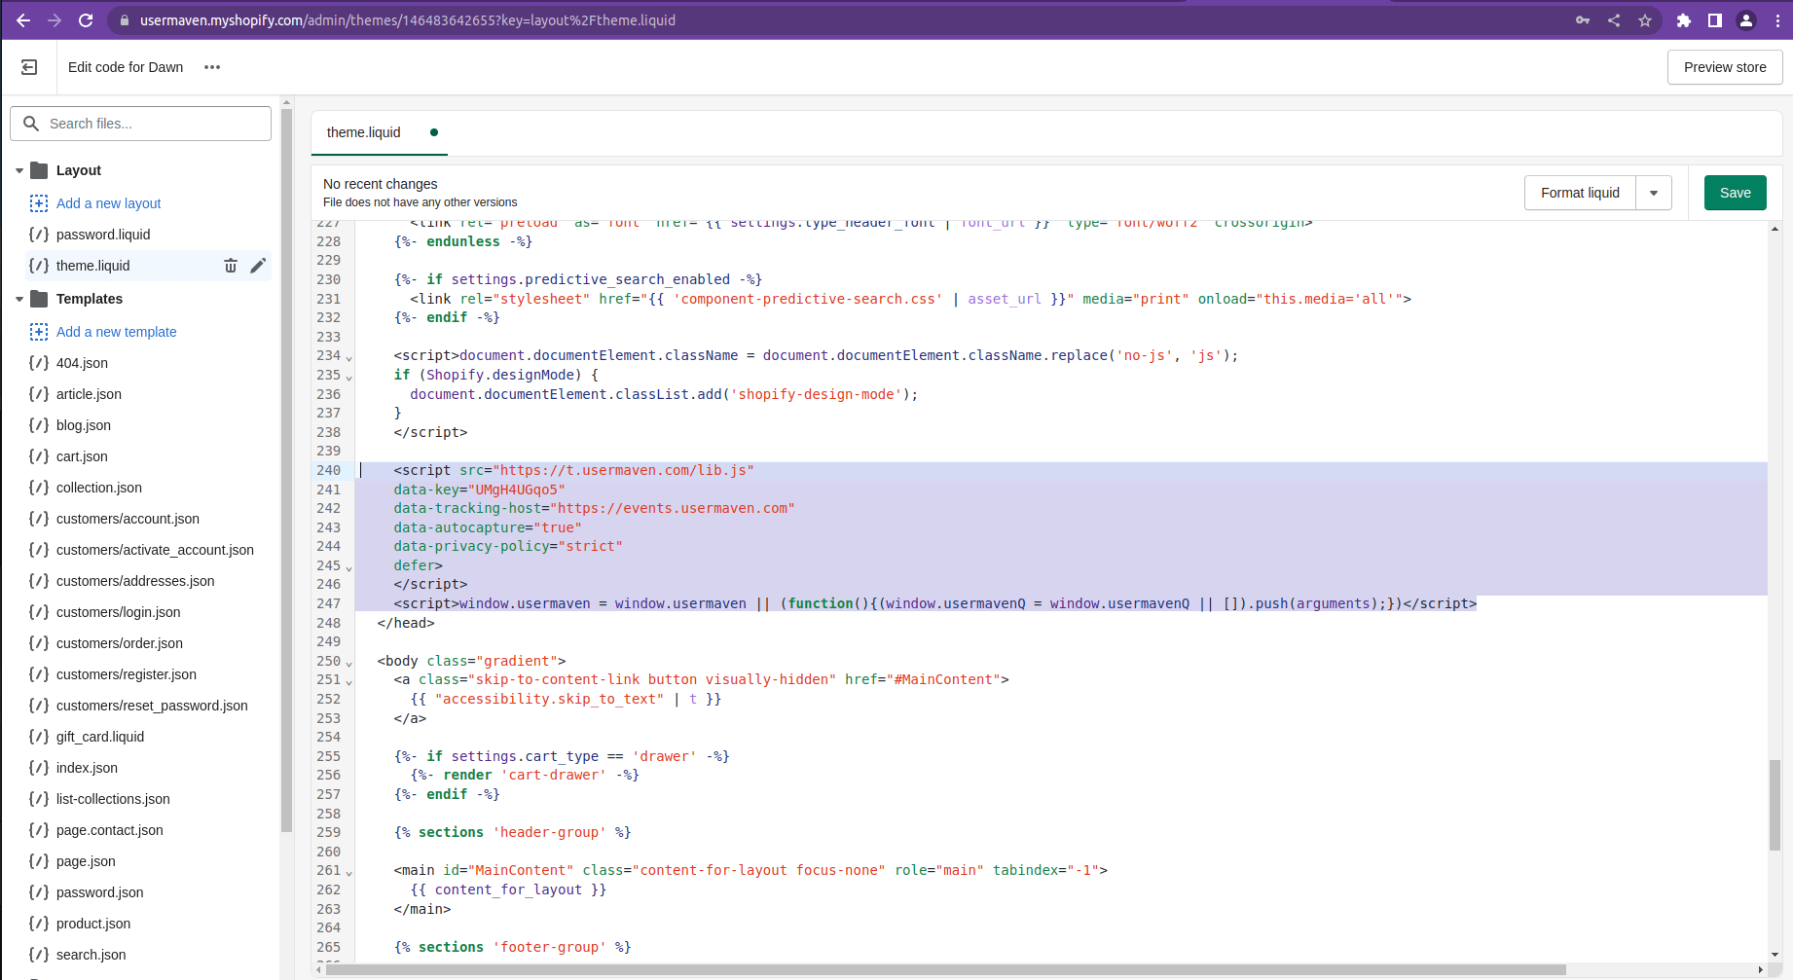This screenshot has width=1793, height=980.
Task: Reload the page in the browser
Action: pyautogui.click(x=86, y=20)
